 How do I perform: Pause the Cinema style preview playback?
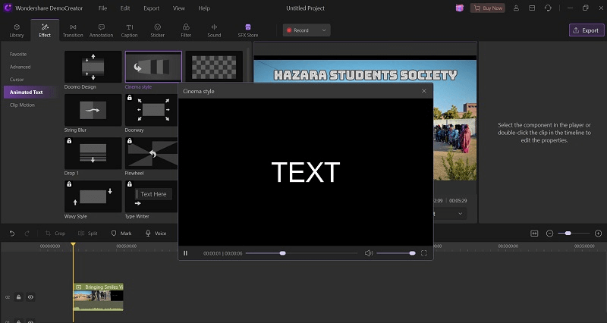185,253
